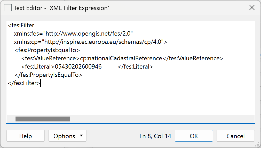Screen dimensions: 261x148
Task: Cancel the text editor dialog
Action: click(235, 136)
